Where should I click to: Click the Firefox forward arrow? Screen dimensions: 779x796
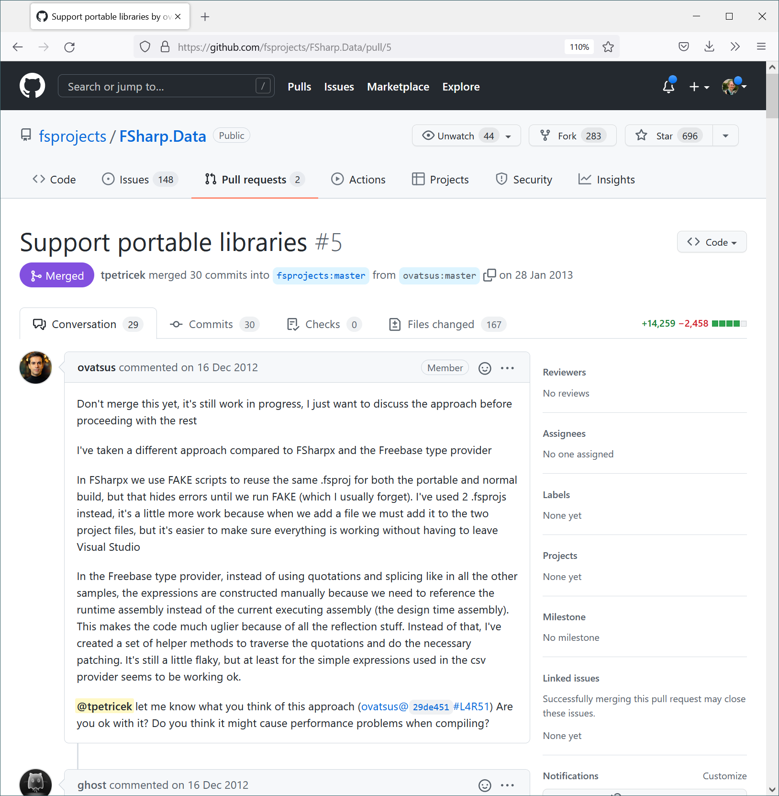point(44,47)
